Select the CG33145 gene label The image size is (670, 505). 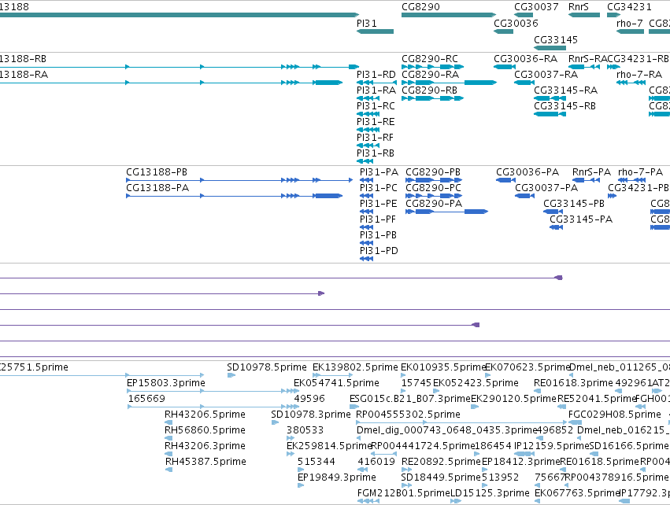pyautogui.click(x=556, y=39)
